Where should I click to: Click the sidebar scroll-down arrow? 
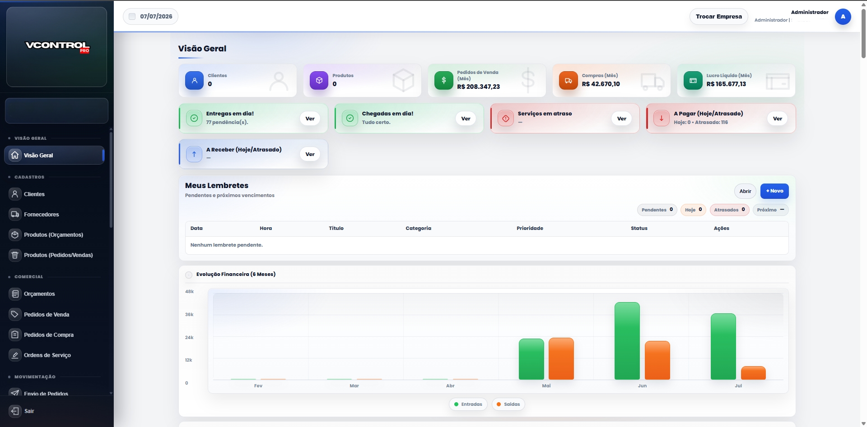(x=111, y=393)
